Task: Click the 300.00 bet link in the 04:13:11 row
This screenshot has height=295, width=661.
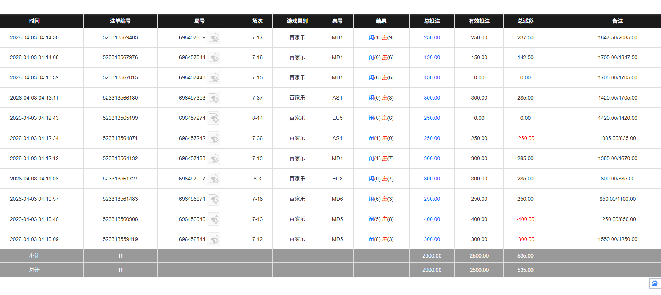Action: (x=432, y=98)
